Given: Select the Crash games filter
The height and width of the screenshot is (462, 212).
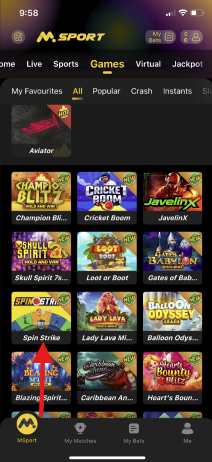Looking at the screenshot, I should tap(142, 91).
